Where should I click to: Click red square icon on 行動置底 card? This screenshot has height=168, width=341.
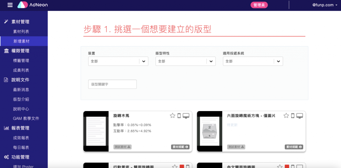[182, 166]
